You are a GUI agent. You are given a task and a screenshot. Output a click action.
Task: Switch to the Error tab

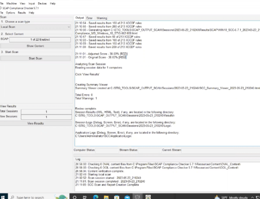pyautogui.click(x=89, y=18)
